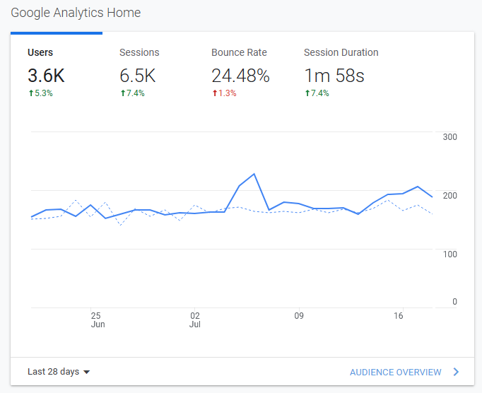Image resolution: width=482 pixels, height=393 pixels.
Task: Click the 300 y-axis label
Action: pyautogui.click(x=449, y=137)
